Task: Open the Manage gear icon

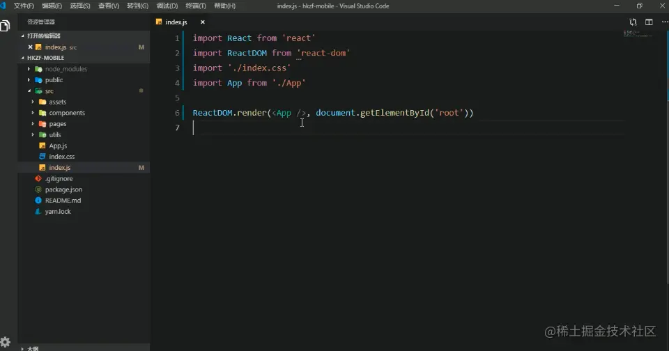Action: pos(5,342)
